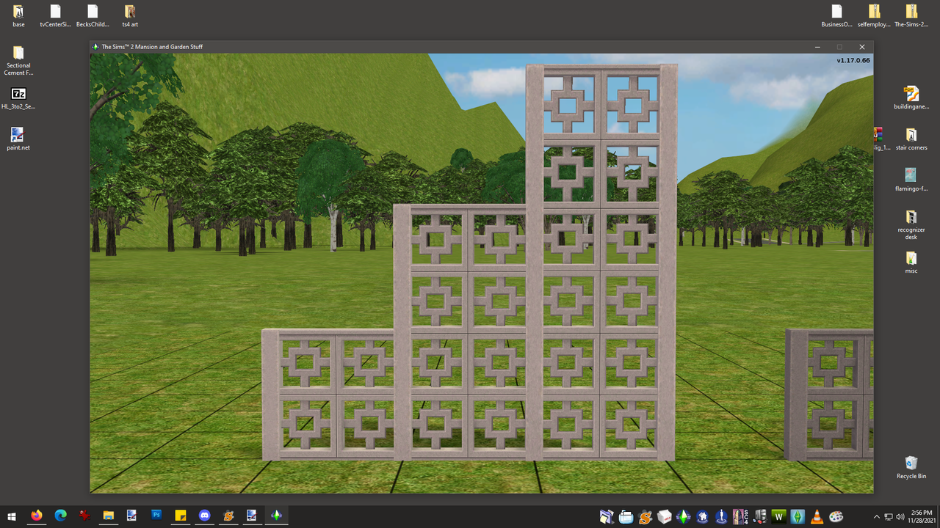Open network status tray icon
The image size is (940, 528).
(x=889, y=516)
